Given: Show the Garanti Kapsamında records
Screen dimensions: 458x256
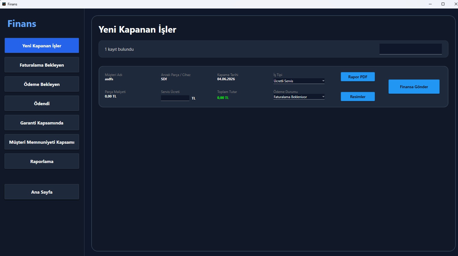Looking at the screenshot, I should [42, 122].
